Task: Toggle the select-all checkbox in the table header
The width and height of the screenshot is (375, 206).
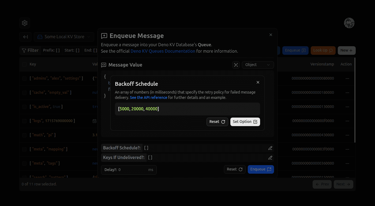Action: (24, 64)
